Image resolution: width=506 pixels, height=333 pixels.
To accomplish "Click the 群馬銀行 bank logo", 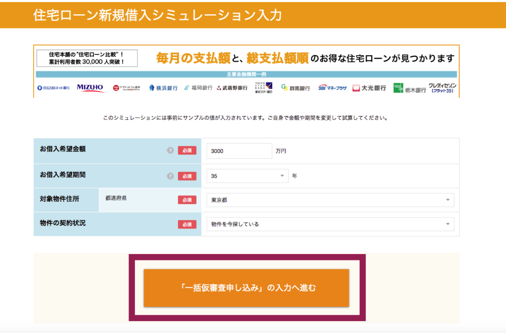I will click(296, 88).
